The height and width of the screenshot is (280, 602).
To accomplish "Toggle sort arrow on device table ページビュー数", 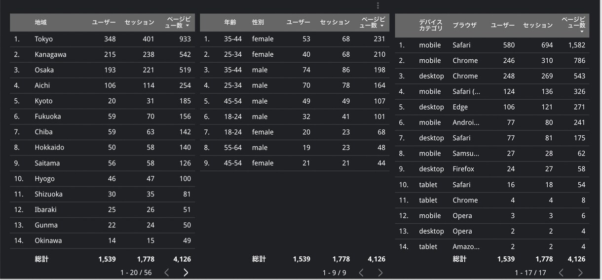I will coord(582,32).
